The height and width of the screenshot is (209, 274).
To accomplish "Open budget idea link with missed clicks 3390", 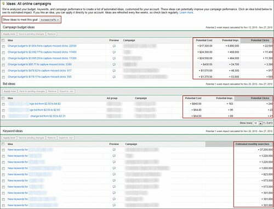I will pos(39,64).
